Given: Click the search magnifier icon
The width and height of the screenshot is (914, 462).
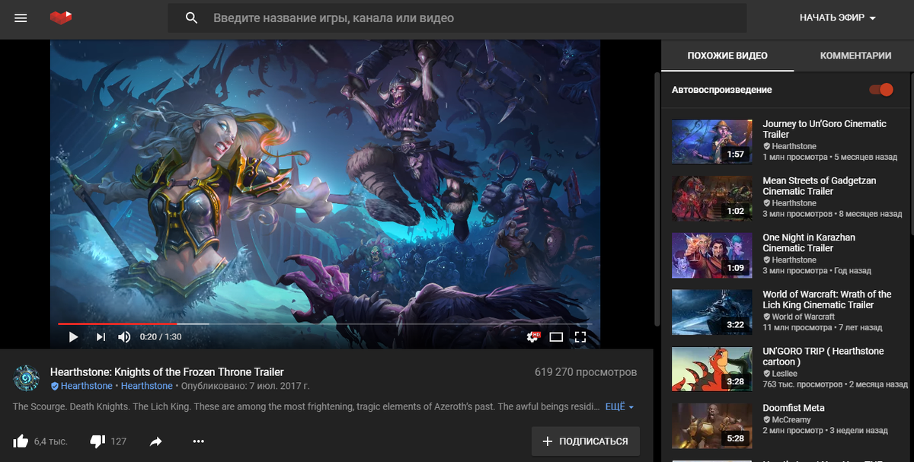Looking at the screenshot, I should 192,18.
